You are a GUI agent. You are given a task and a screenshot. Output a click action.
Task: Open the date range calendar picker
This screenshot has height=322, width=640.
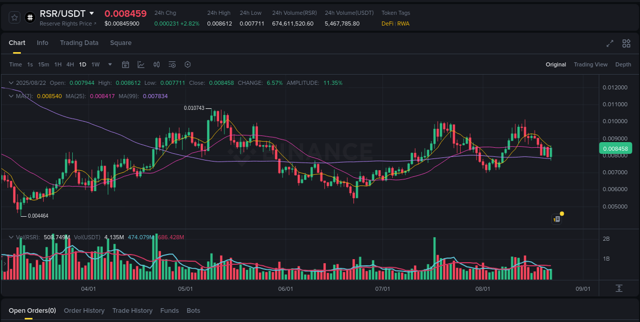click(x=125, y=64)
